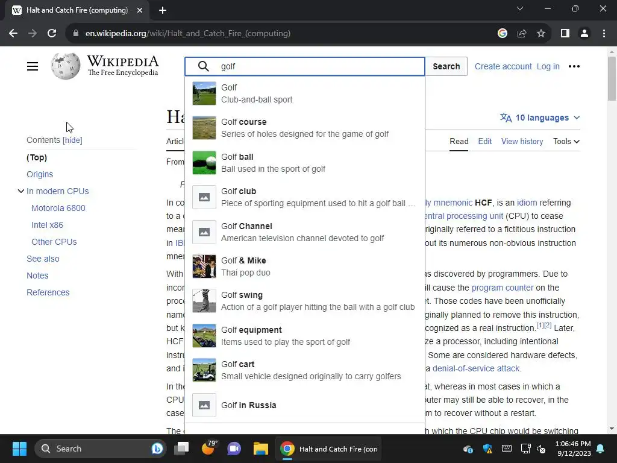
Task: Open File Explorer from the taskbar
Action: click(260, 449)
